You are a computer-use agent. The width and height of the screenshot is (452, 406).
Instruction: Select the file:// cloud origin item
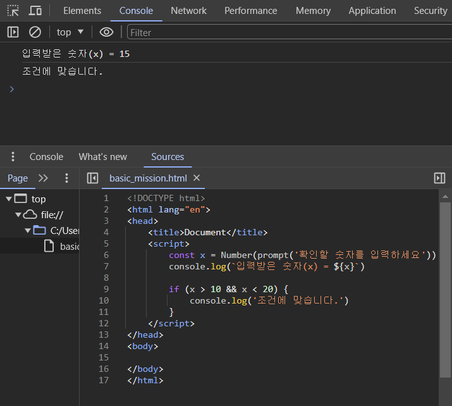point(43,214)
